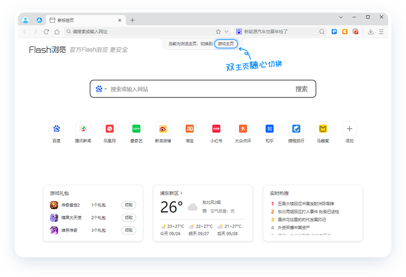Claim the 暗黑大天使 gift pack

129,217
